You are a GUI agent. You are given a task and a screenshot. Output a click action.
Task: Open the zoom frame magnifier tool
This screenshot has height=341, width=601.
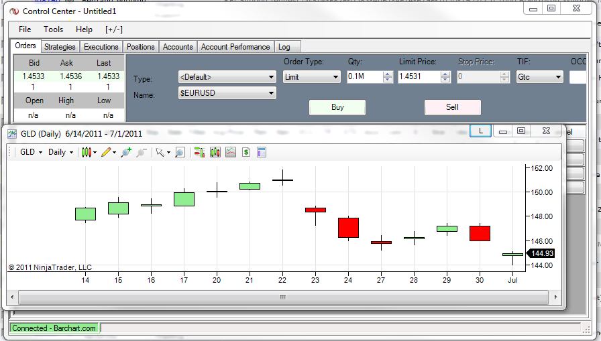pyautogui.click(x=180, y=152)
